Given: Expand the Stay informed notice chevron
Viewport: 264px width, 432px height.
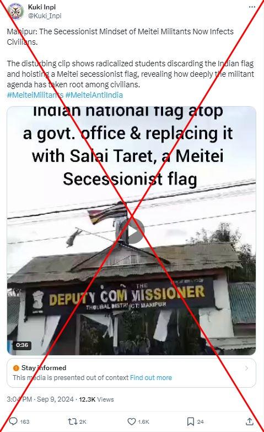Looking at the screenshot, I should [x=247, y=368].
